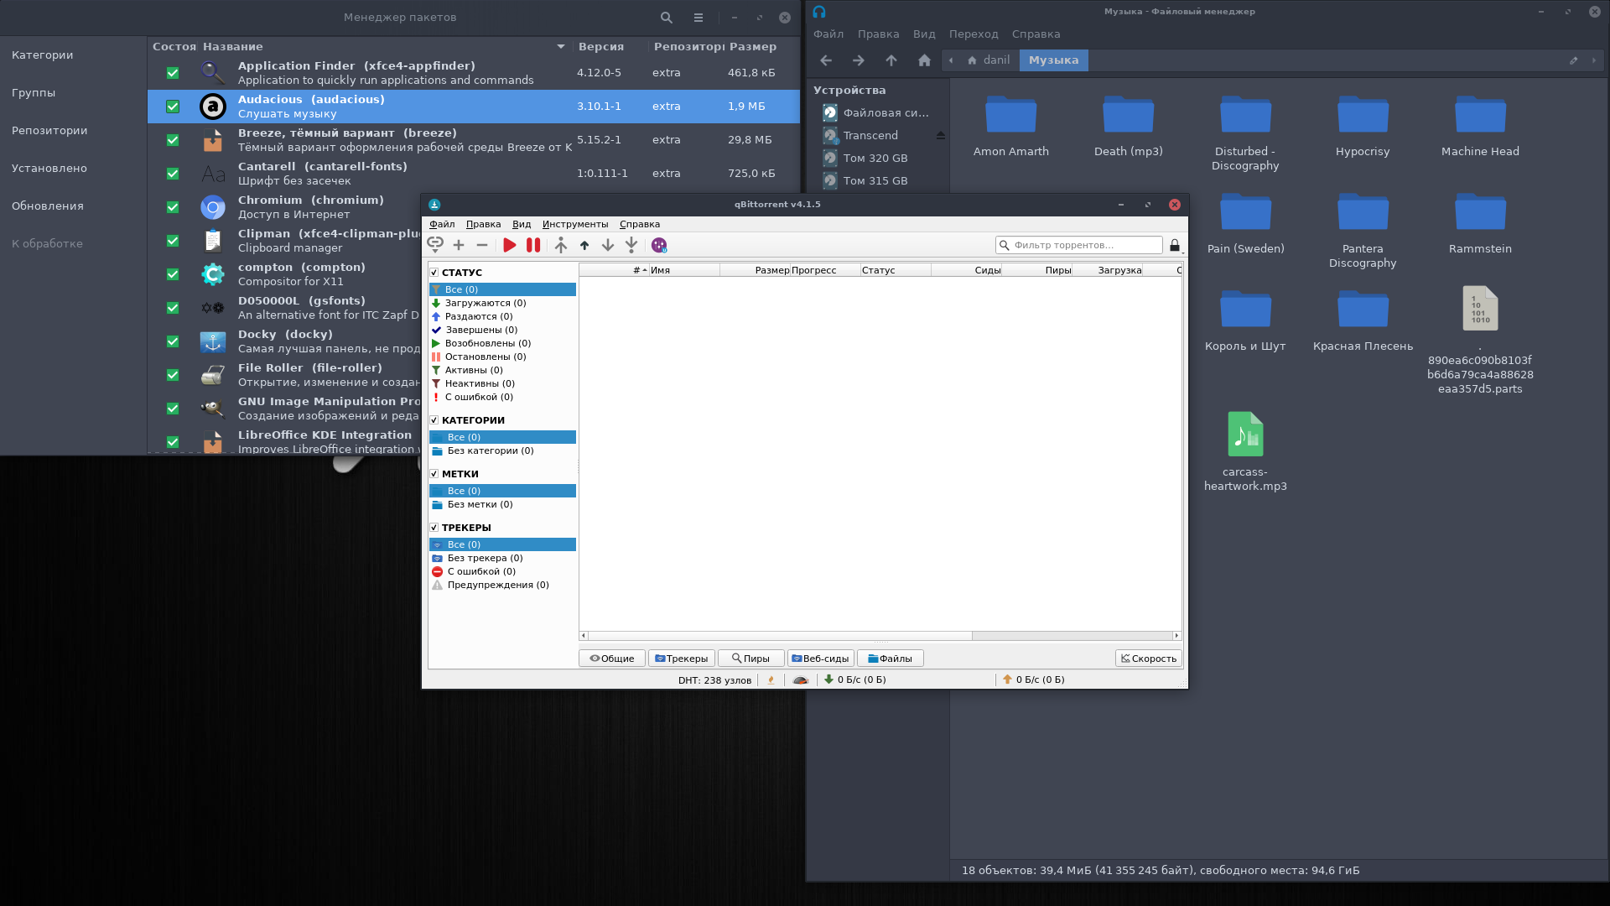
Task: Open qBittorrent options purple settings icon
Action: [659, 245]
